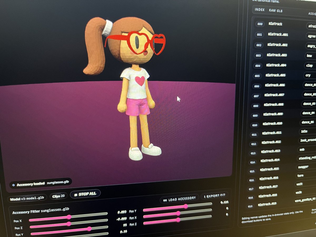Click the index badge 005
Screen dimensions: 316x237
tap(257, 76)
